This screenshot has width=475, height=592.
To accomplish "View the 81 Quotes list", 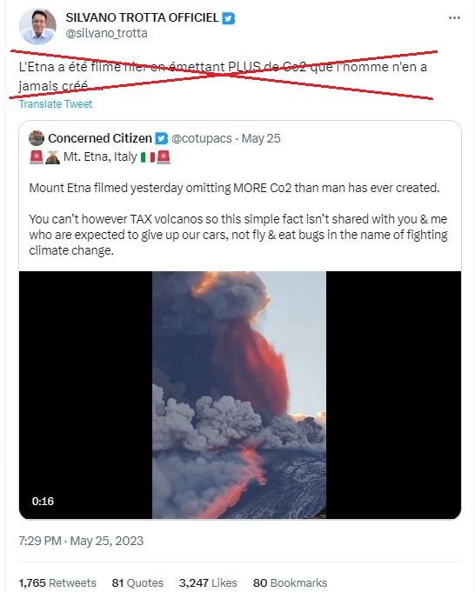I will coord(137,582).
